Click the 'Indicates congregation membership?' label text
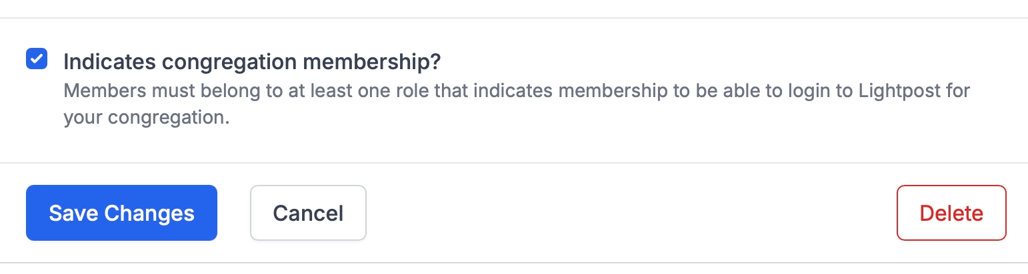The width and height of the screenshot is (1028, 274). (252, 62)
